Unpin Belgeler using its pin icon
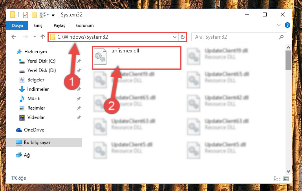 click(80, 80)
